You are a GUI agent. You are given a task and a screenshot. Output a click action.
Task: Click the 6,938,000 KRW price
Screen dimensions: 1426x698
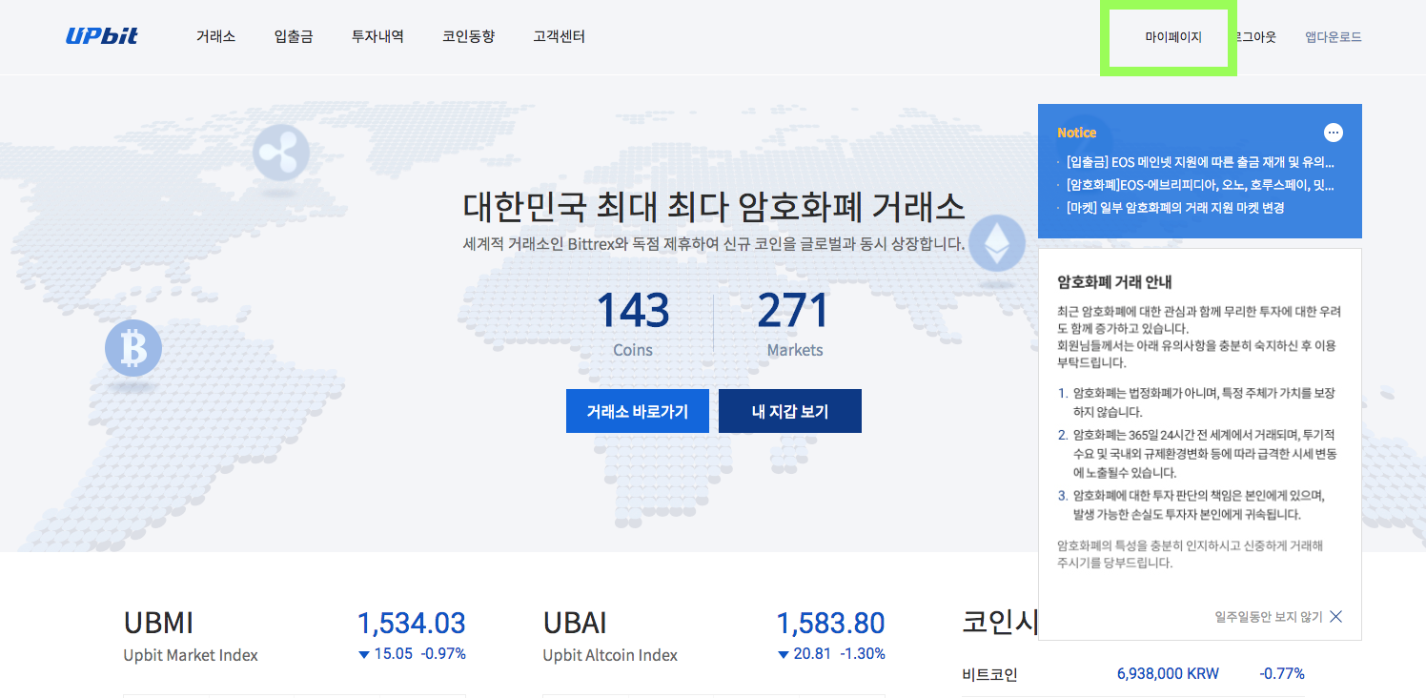(x=1168, y=673)
